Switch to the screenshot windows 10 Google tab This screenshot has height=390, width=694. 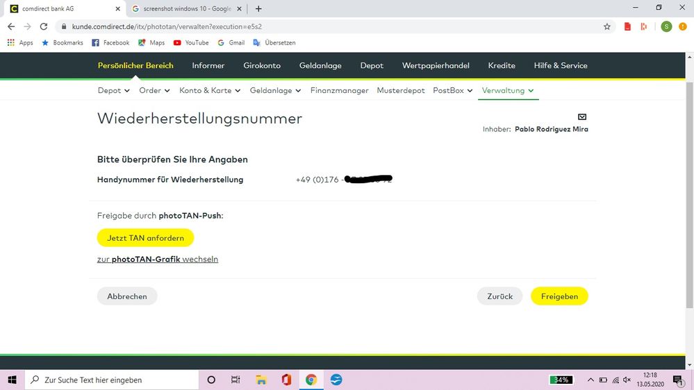click(x=186, y=8)
